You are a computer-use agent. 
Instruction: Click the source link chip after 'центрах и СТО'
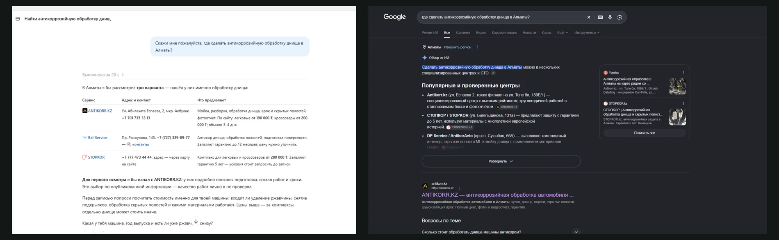(x=494, y=73)
